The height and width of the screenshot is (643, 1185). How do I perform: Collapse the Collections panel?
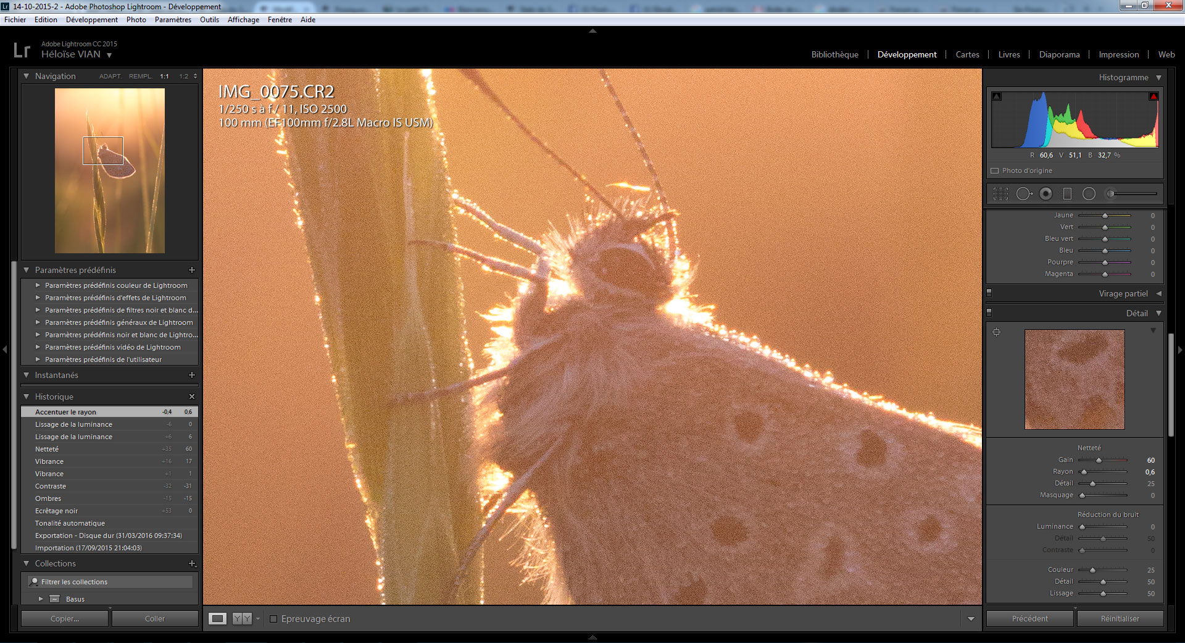[27, 563]
